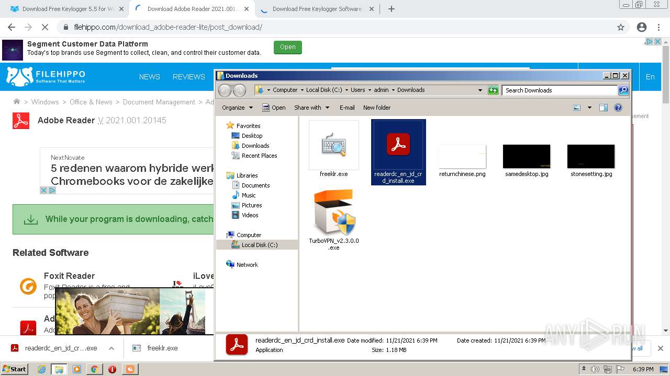Image resolution: width=670 pixels, height=376 pixels.
Task: Expand readerdc download item chevron
Action: click(x=111, y=348)
